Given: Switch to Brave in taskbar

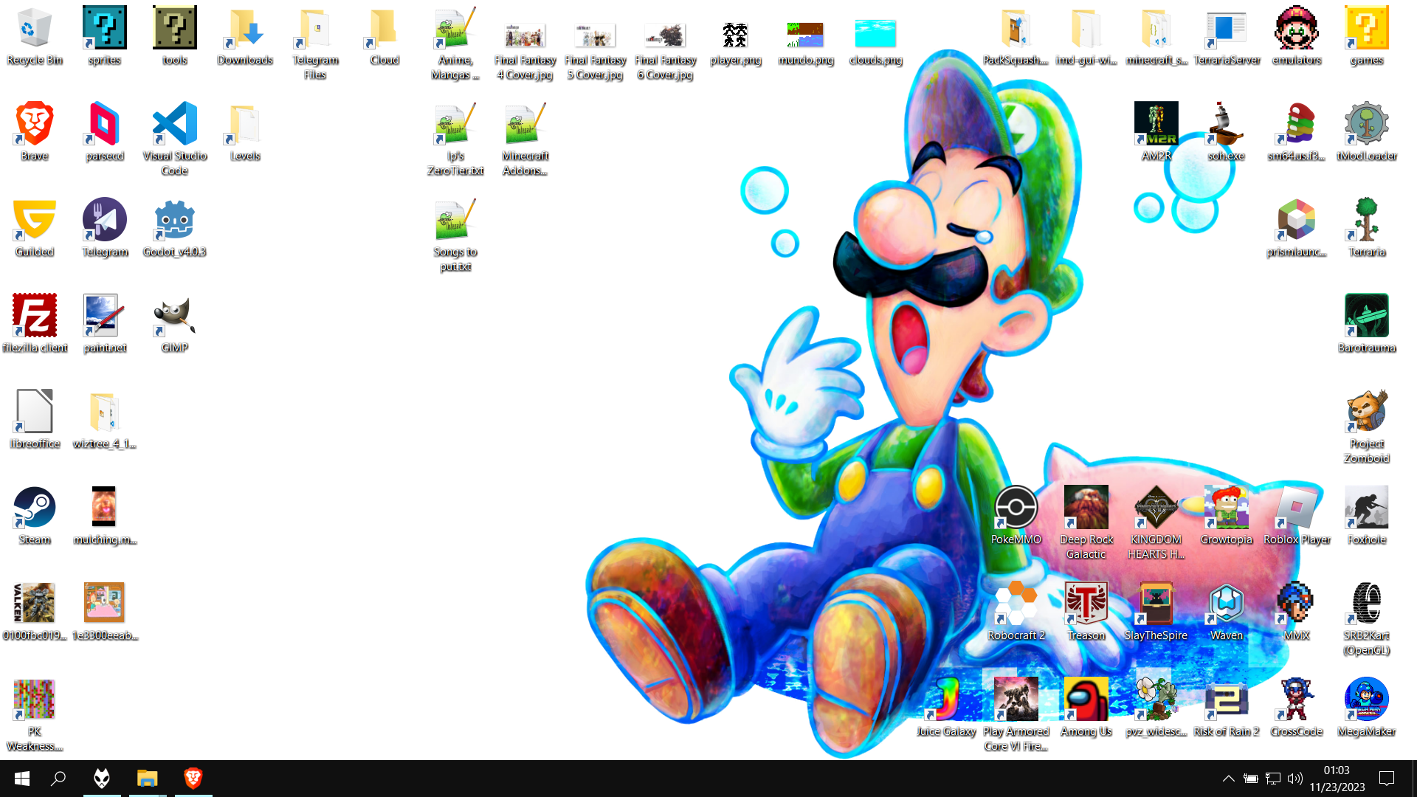Looking at the screenshot, I should tap(193, 779).
